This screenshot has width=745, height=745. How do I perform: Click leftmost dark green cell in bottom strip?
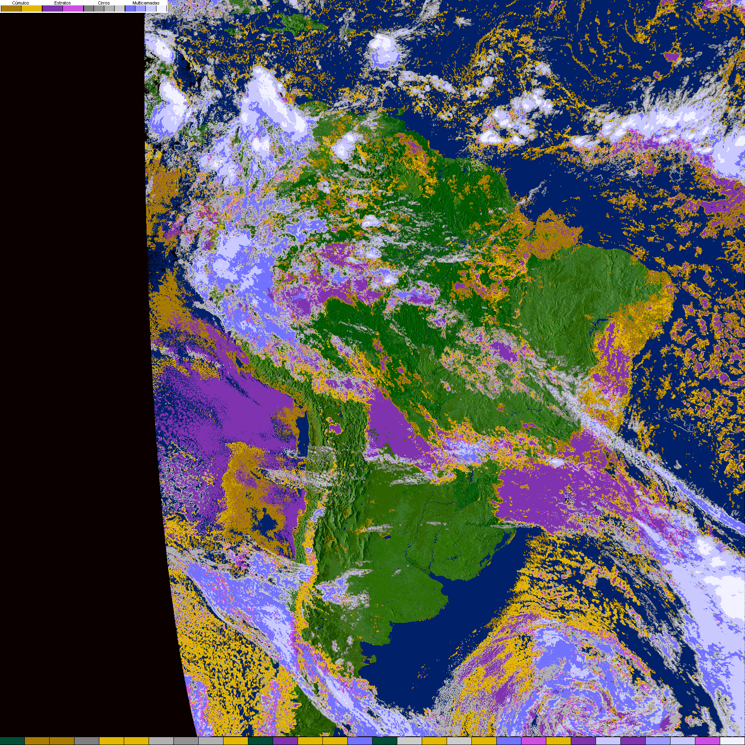click(12, 741)
